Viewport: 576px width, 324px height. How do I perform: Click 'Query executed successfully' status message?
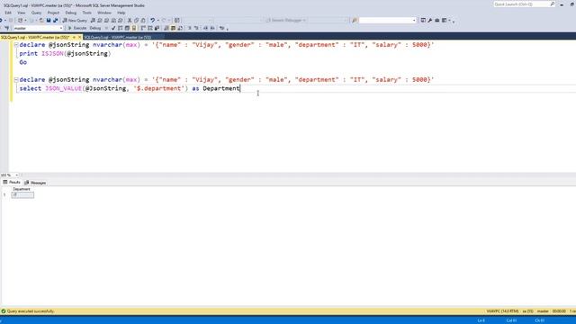point(31,311)
